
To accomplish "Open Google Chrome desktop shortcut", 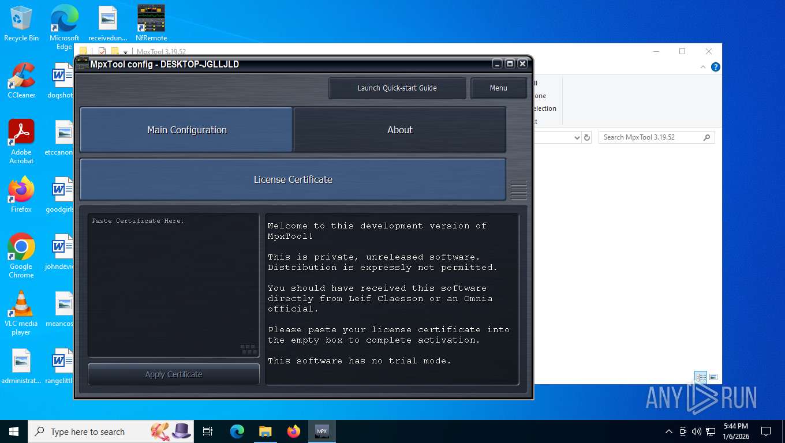I will [21, 256].
